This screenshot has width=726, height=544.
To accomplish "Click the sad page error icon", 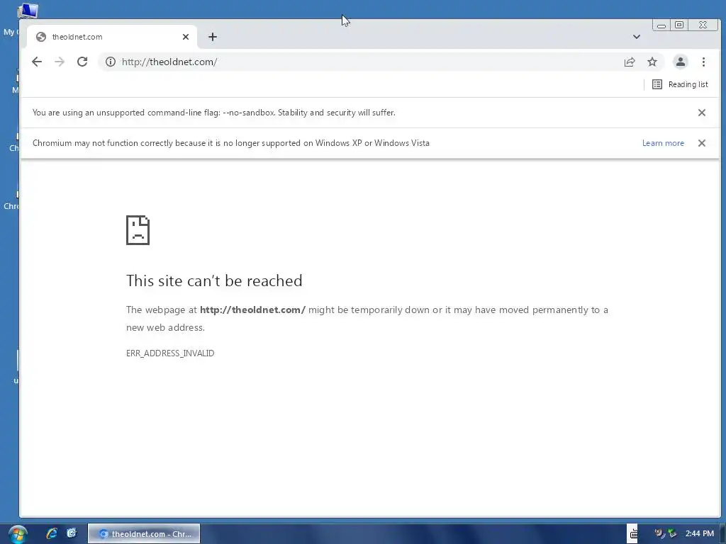I will pyautogui.click(x=138, y=230).
